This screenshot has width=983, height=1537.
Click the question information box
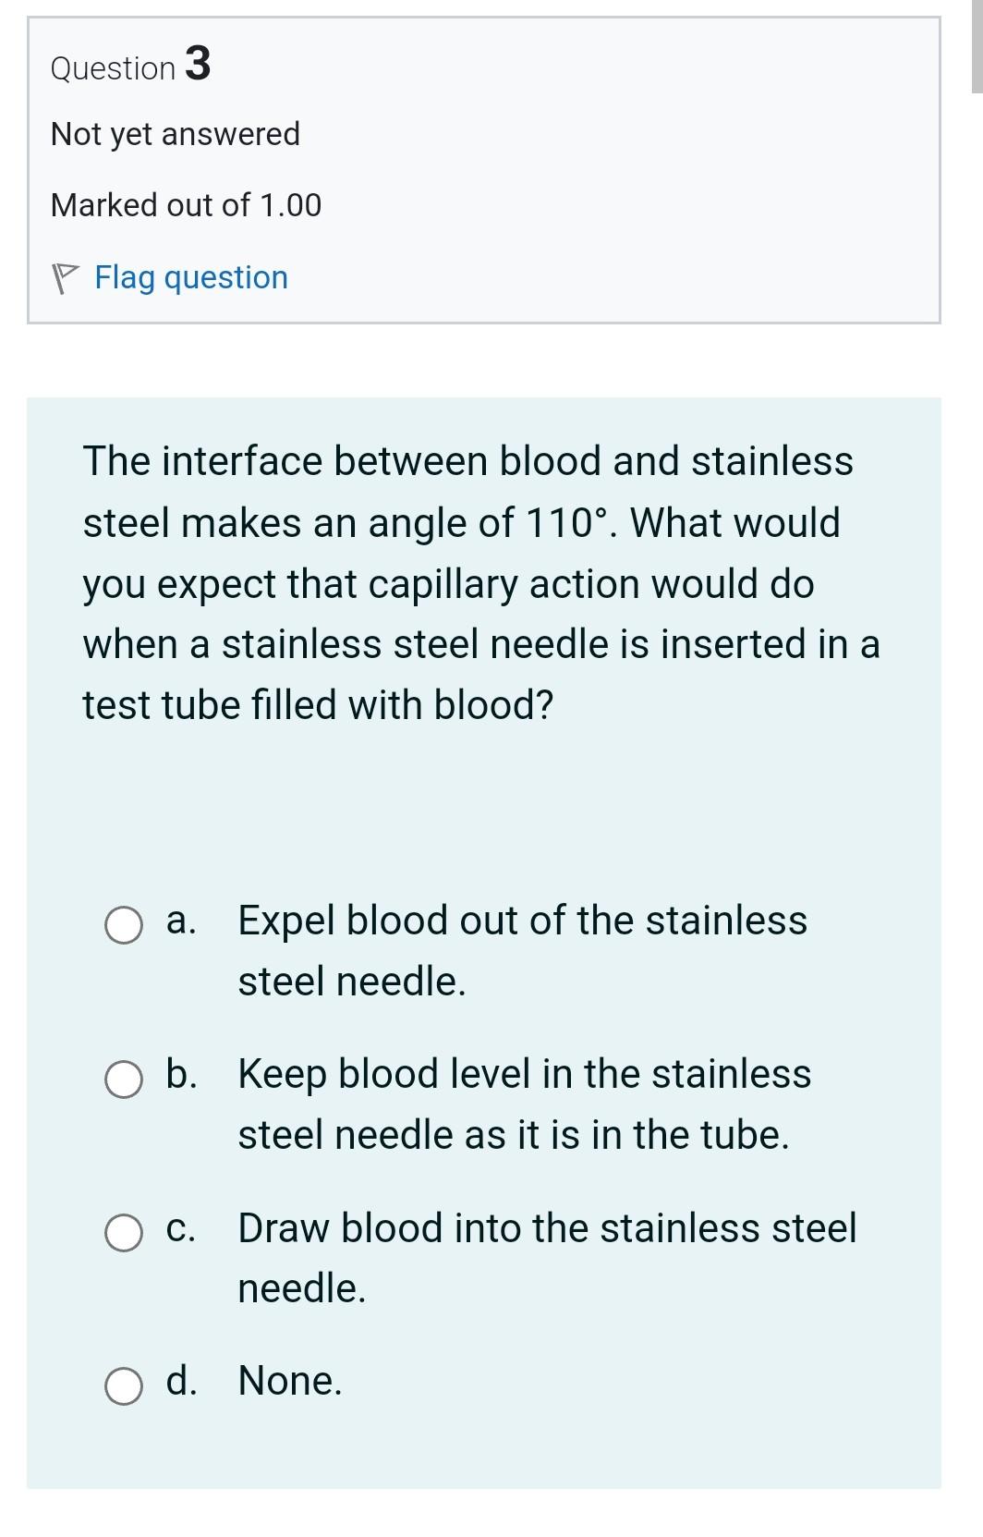480,166
